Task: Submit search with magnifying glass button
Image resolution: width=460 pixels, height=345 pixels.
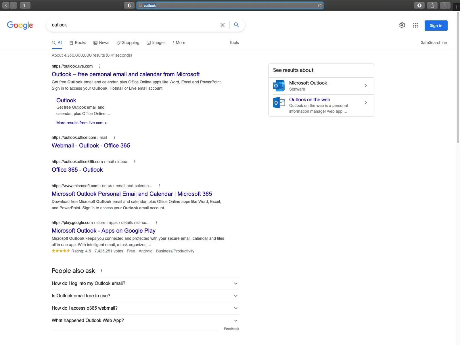Action: point(236,25)
